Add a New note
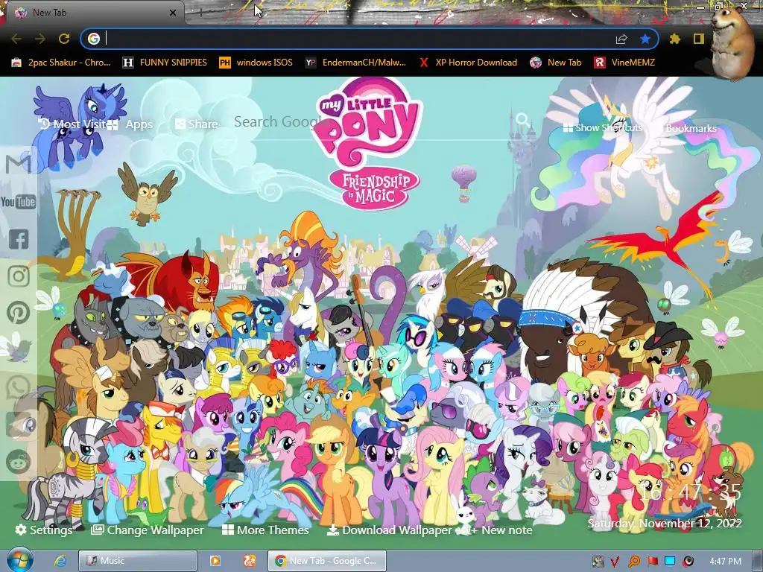 click(500, 530)
